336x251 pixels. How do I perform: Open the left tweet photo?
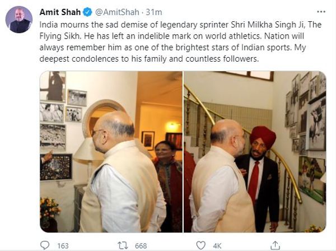pyautogui.click(x=111, y=151)
